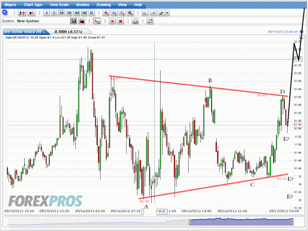Click the save system icon

(73, 21)
